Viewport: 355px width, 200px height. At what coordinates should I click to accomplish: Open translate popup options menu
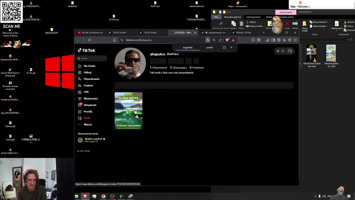click(x=224, y=47)
